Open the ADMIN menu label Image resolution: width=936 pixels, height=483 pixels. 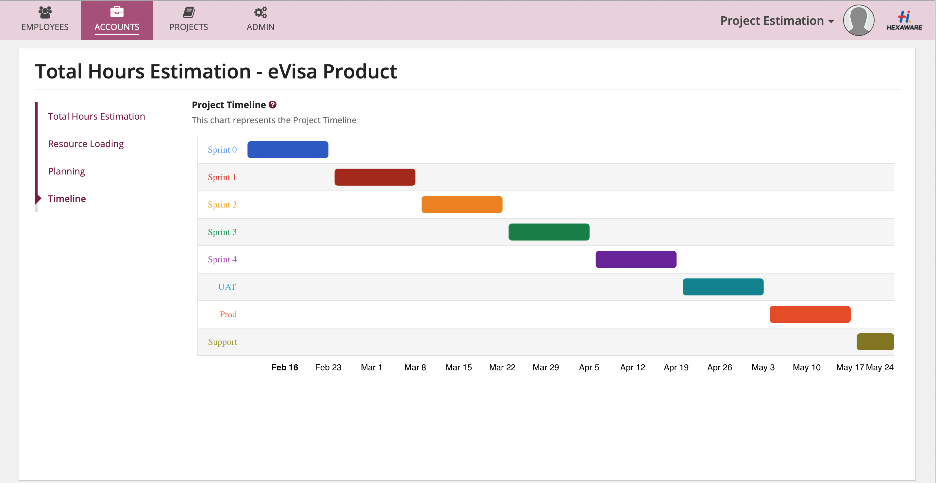(260, 27)
